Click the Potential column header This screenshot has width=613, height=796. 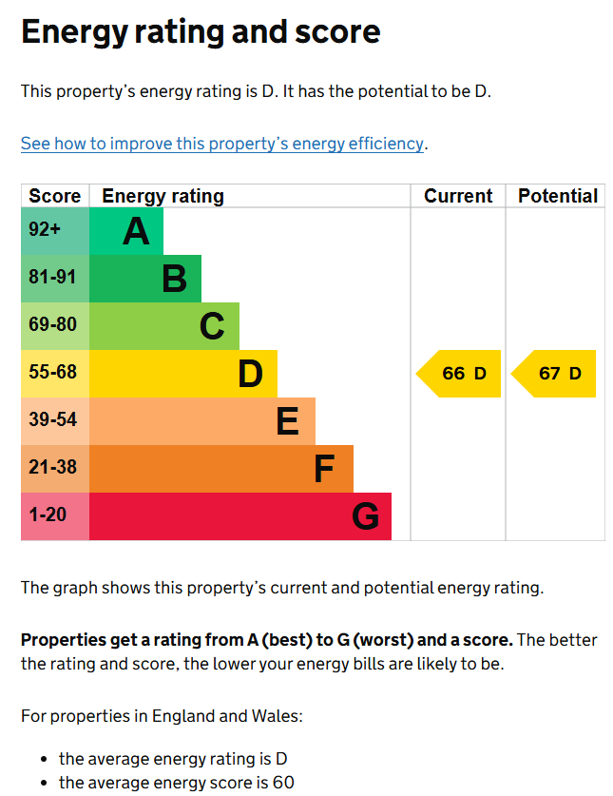point(558,196)
